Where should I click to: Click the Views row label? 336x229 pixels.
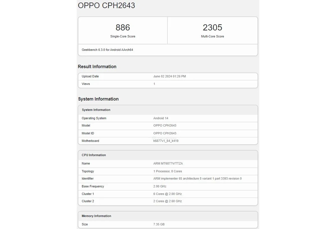(x=86, y=84)
